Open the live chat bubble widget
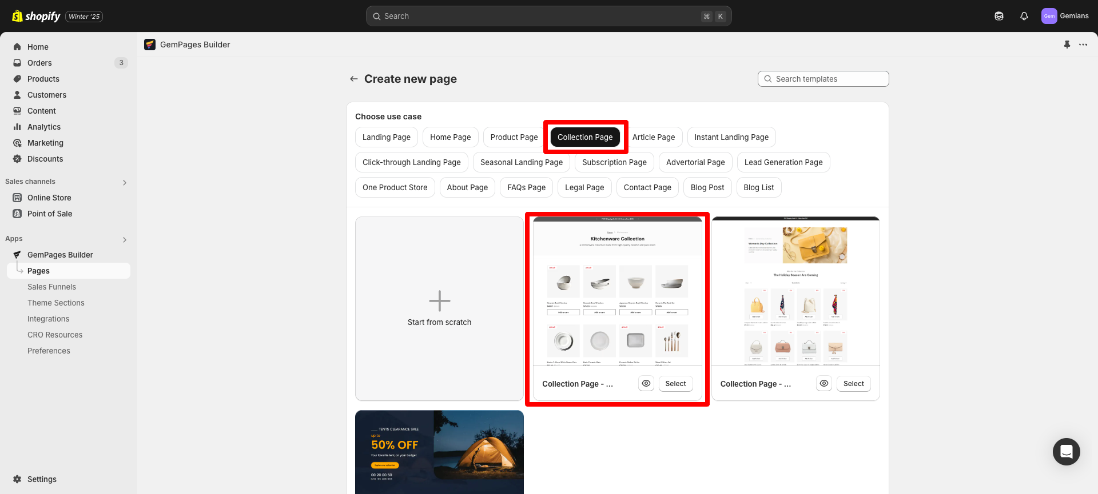The height and width of the screenshot is (494, 1098). [x=1066, y=452]
